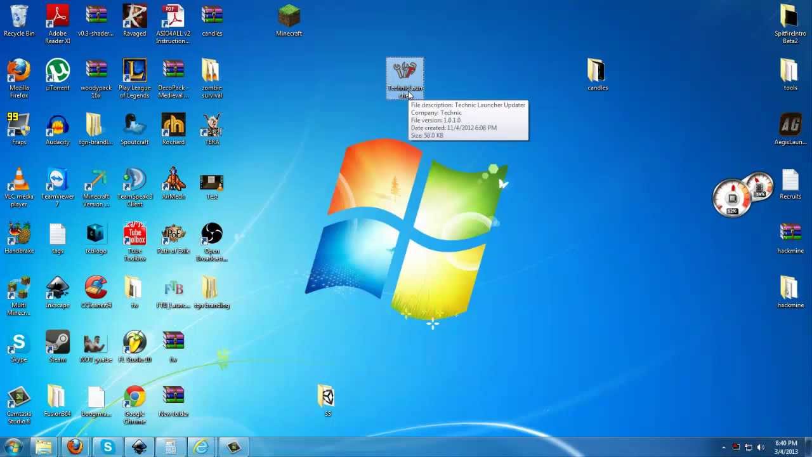Select the Ravaged game shortcut

pyautogui.click(x=134, y=21)
